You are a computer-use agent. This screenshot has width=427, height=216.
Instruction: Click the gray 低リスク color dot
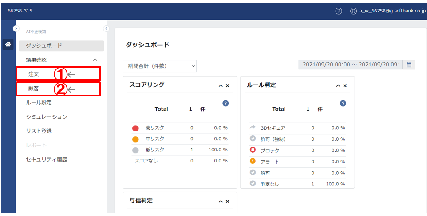tap(135, 150)
